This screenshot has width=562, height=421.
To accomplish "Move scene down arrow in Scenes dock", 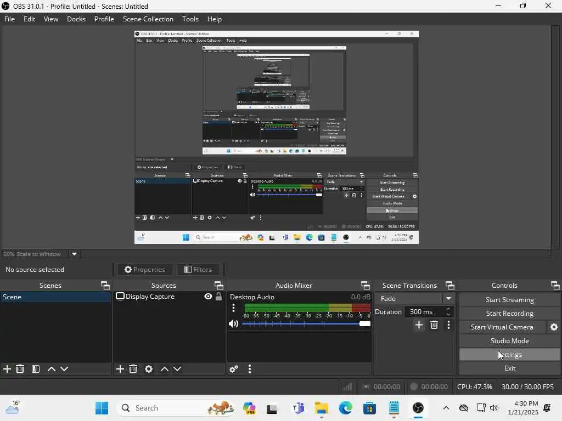I will coord(64,369).
